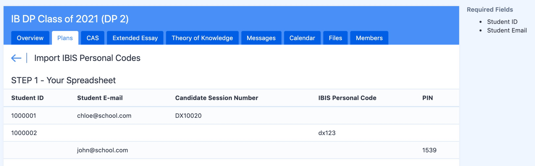Click the dx123 personal code cell

[327, 133]
